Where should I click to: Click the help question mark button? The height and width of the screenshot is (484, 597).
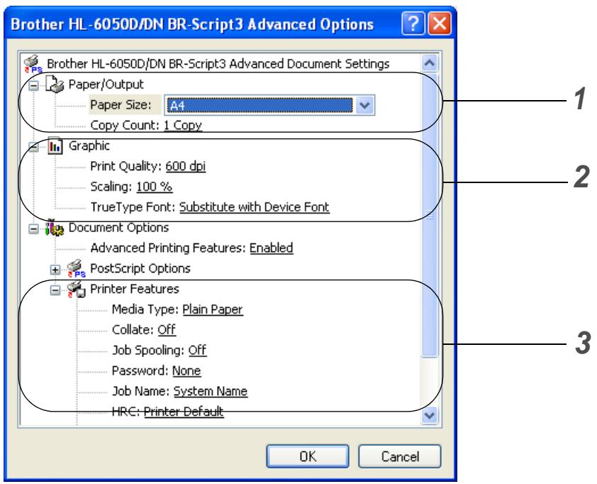click(413, 23)
